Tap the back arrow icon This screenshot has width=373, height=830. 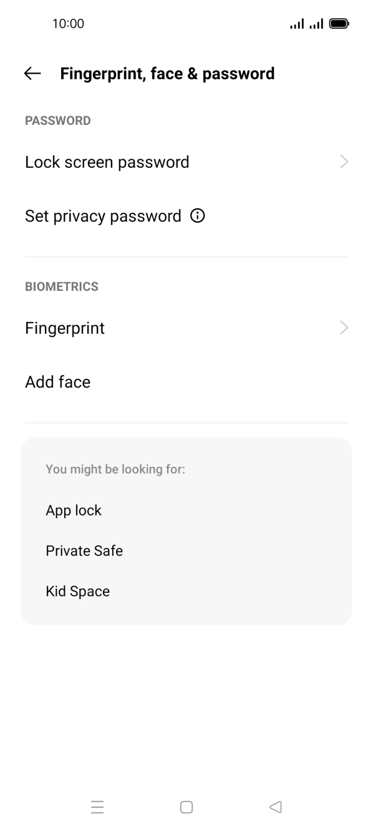(31, 74)
